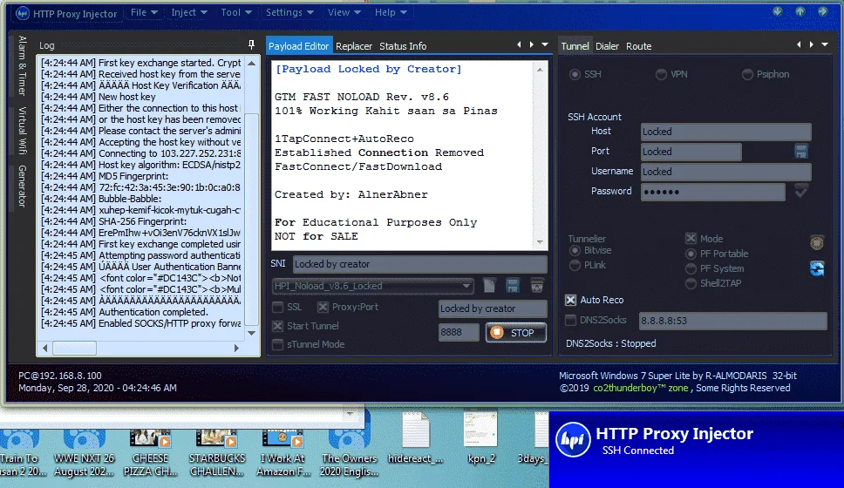Choose Shell2TAP mode
844x488 pixels.
(691, 283)
